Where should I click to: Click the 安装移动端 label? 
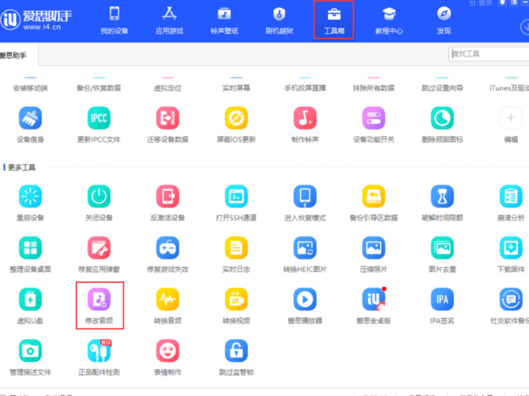(x=30, y=88)
